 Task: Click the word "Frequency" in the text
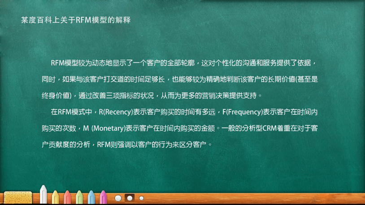[x=245, y=111]
